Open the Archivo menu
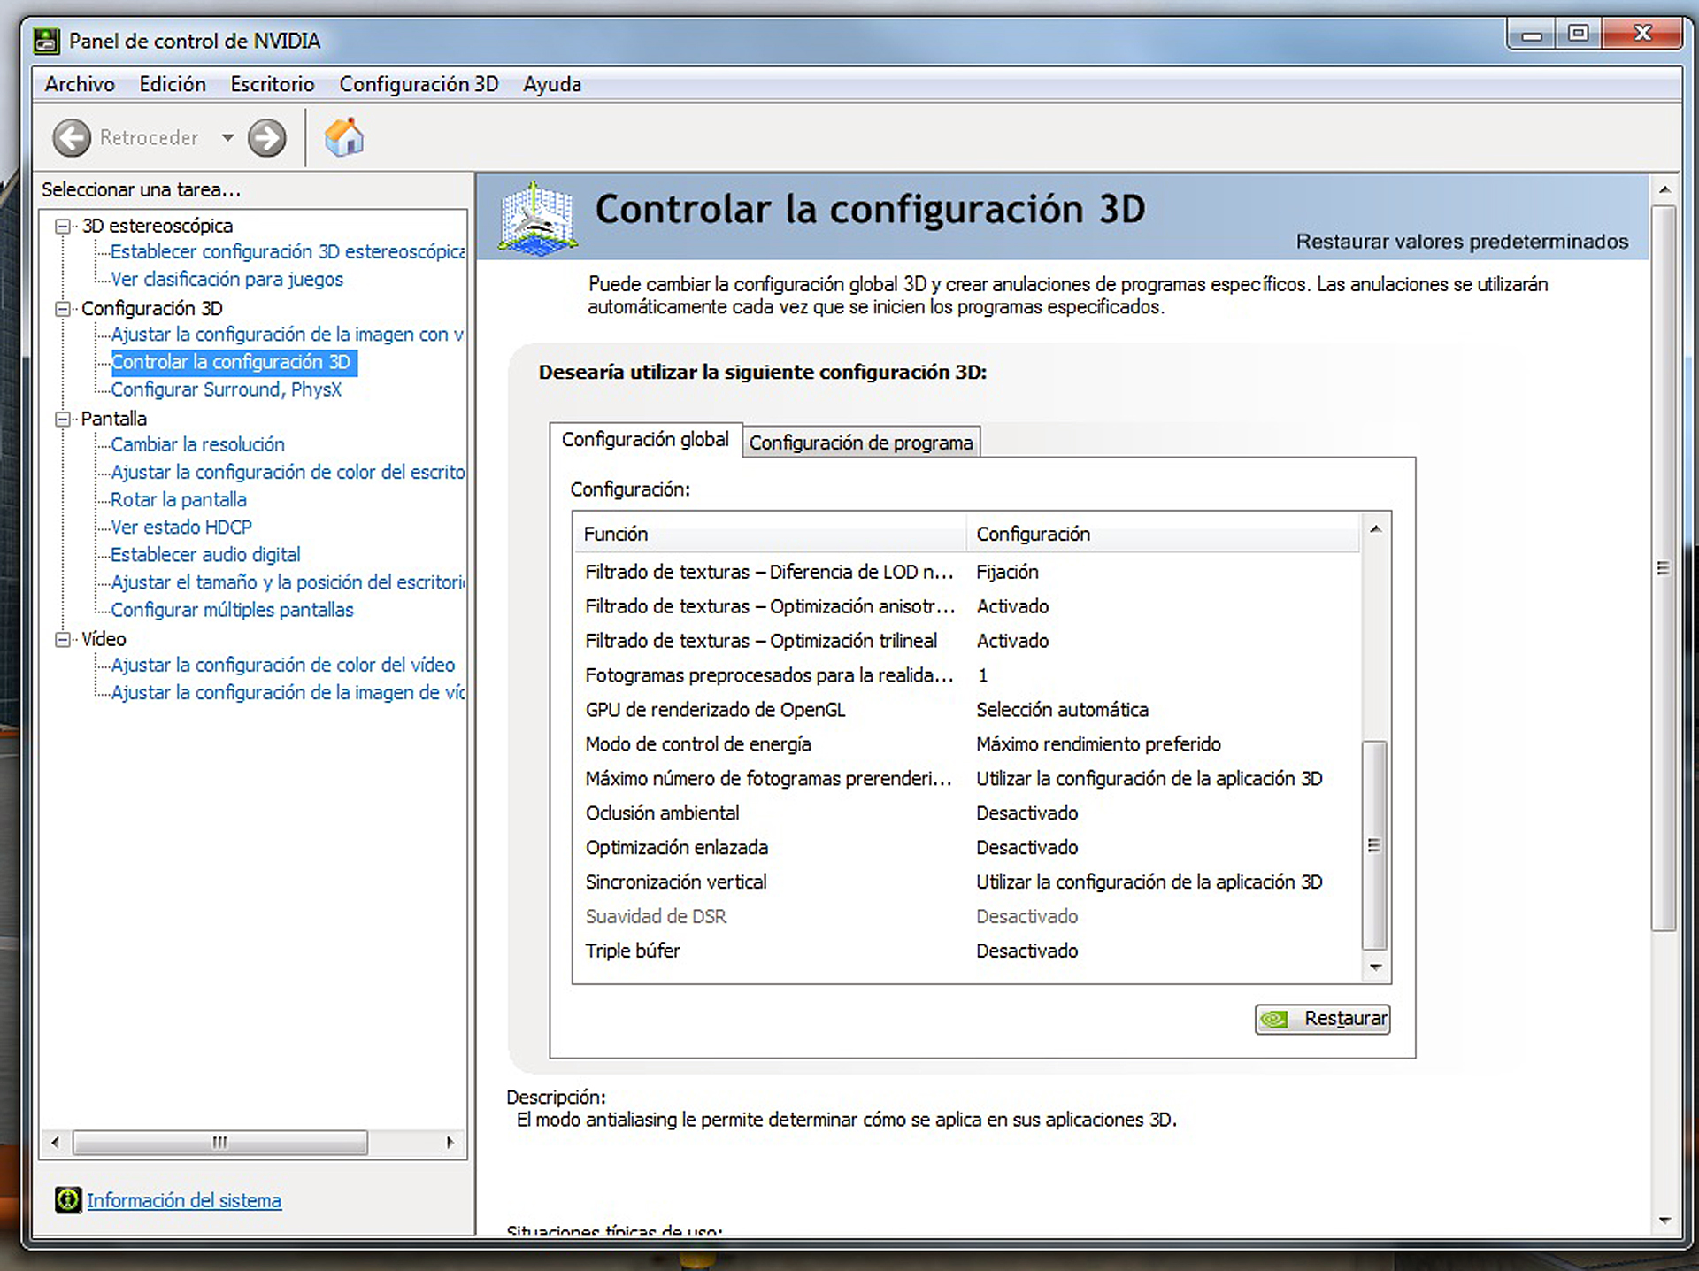Screen dimensions: 1699x1271 coord(80,84)
